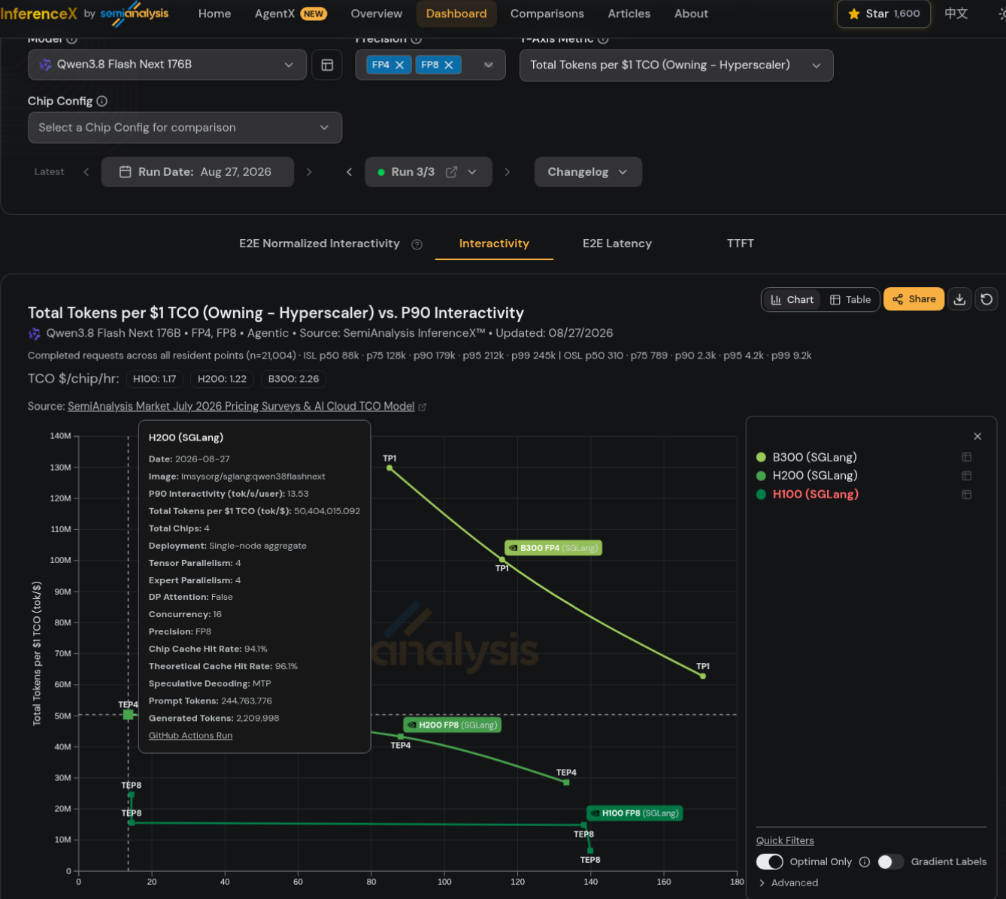Toggle the B300 (SGLang) series in the legend

click(x=814, y=457)
